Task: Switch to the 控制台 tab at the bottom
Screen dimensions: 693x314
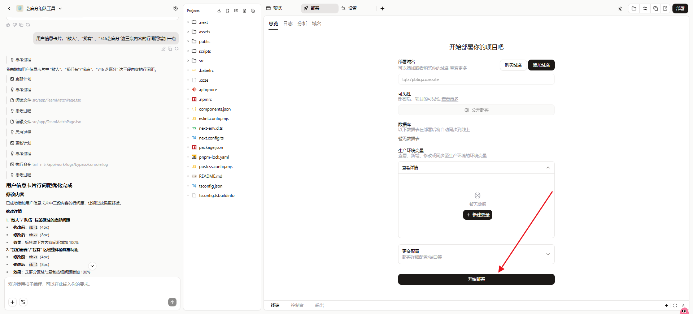Action: (297, 305)
